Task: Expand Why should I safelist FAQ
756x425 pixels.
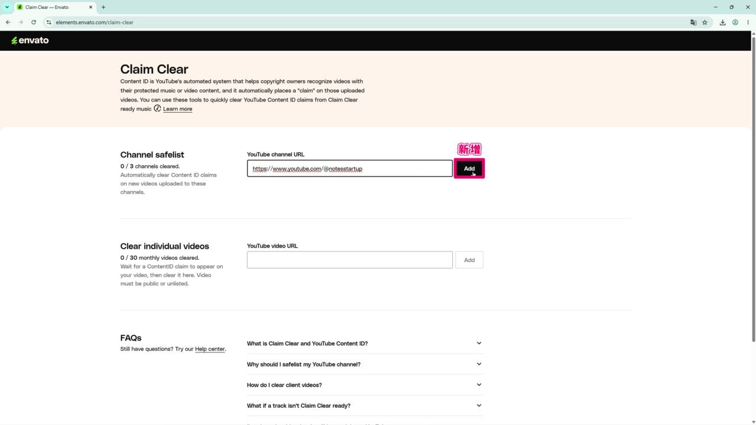Action: [x=364, y=364]
